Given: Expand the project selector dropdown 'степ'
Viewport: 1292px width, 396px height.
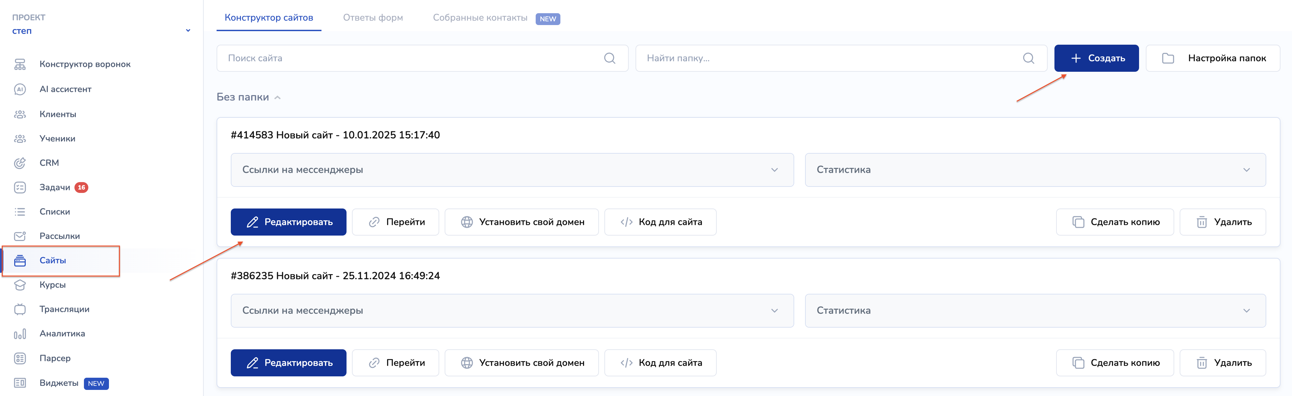Looking at the screenshot, I should click(x=187, y=30).
